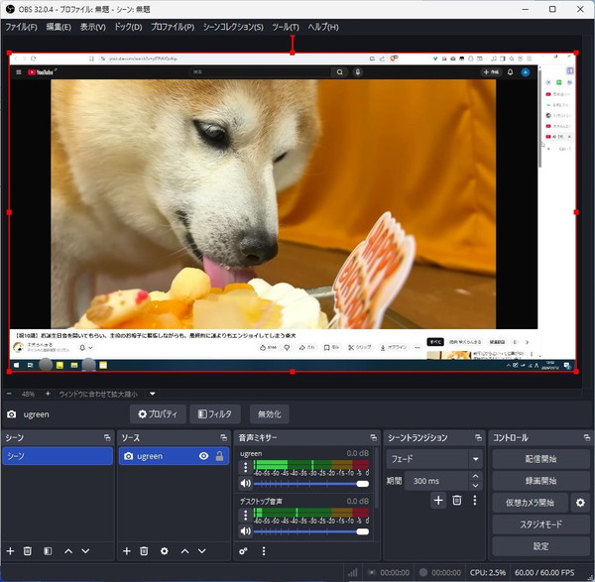Screen dimensions: 595x582
Task: Open advanced audio properties in the mixer
Action: pos(244,550)
